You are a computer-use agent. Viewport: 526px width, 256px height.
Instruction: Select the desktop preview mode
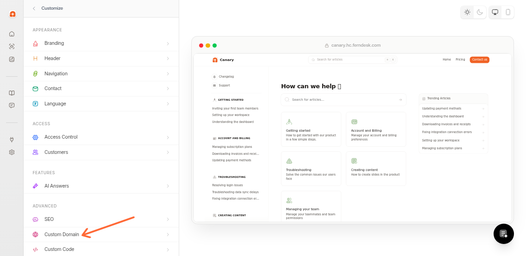(x=495, y=12)
